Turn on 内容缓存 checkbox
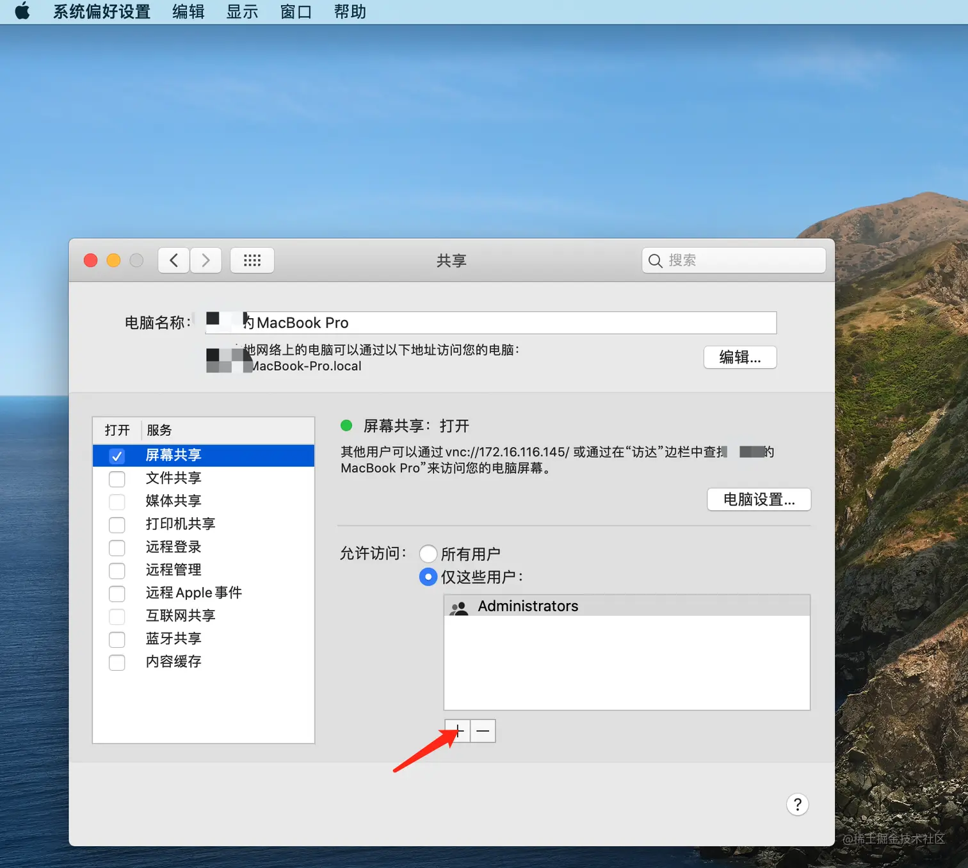968x868 pixels. (x=117, y=663)
